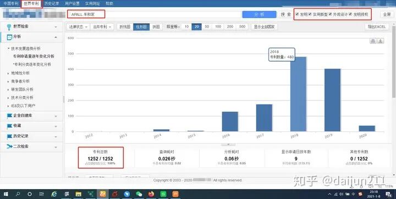Toggle the 发明授权 checkbox
The height and width of the screenshot is (199, 396).
350,14
